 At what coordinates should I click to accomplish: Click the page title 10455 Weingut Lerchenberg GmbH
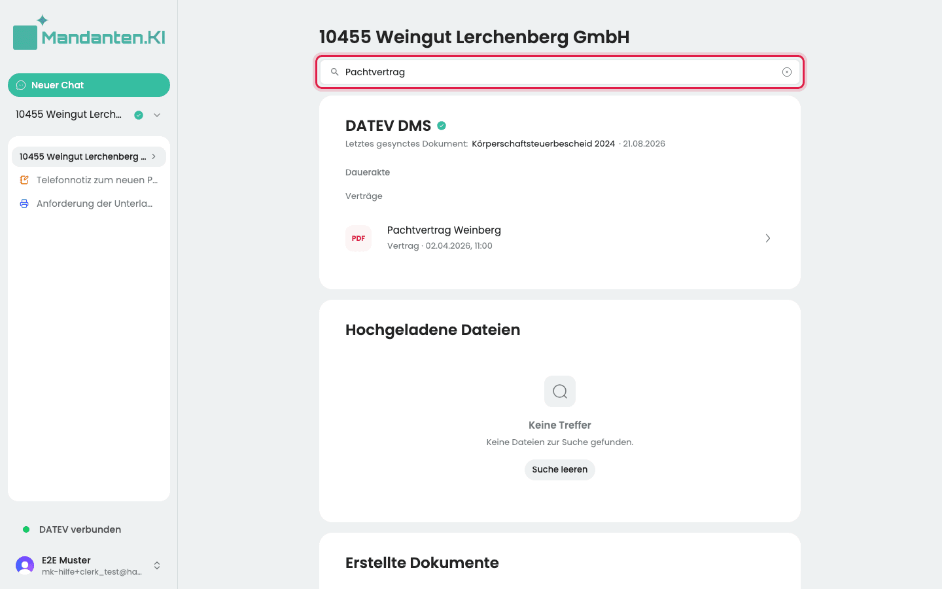pos(474,37)
